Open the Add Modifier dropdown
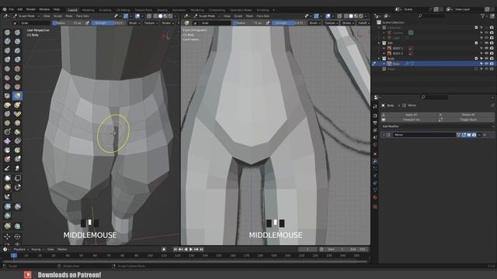The height and width of the screenshot is (279, 497). (x=437, y=126)
